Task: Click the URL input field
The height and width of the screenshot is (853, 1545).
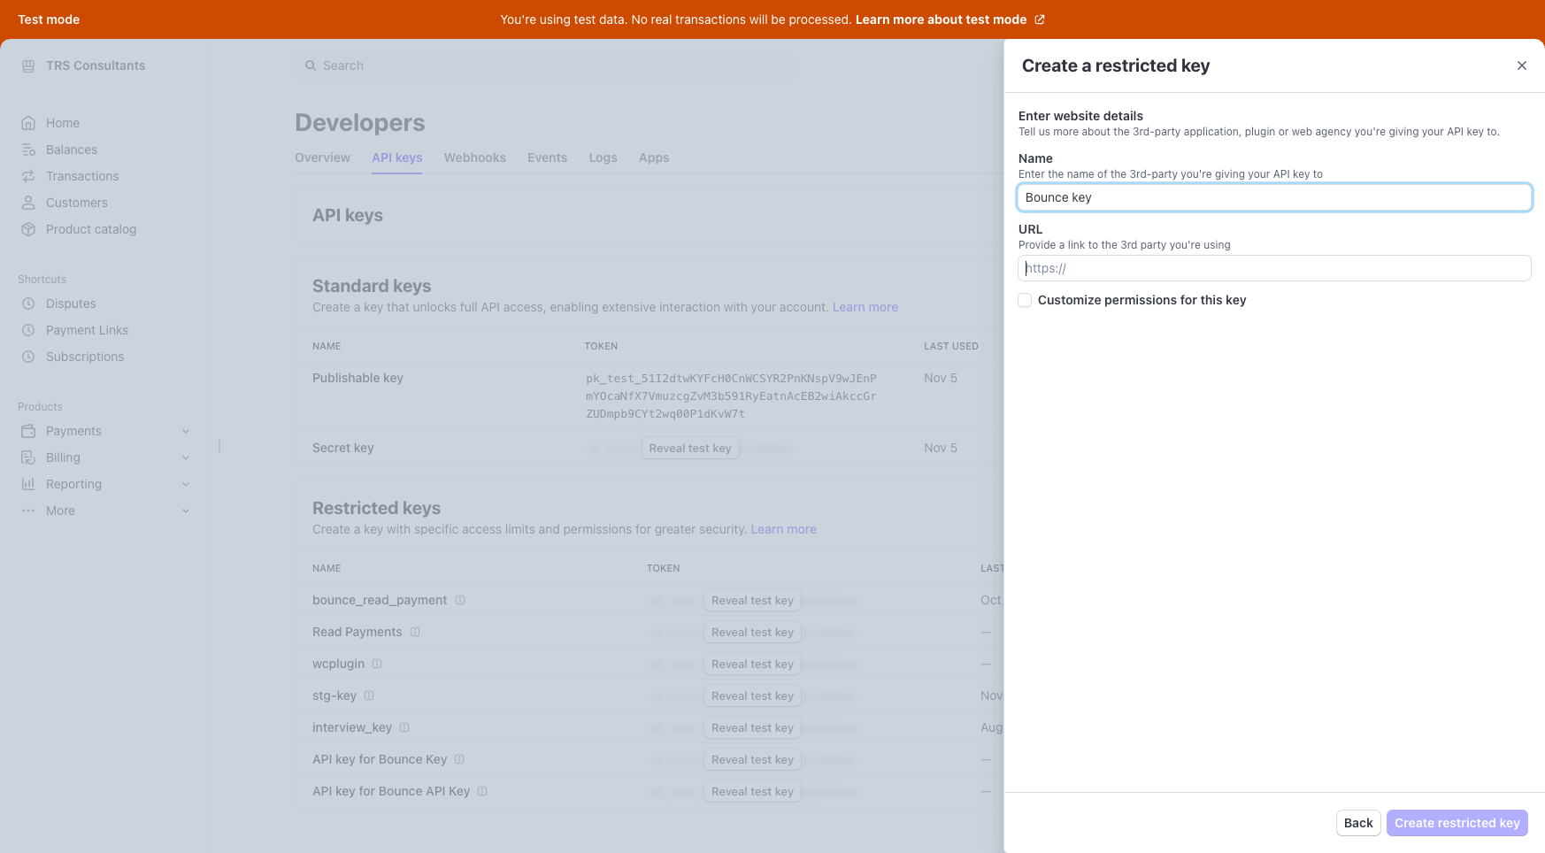Action: (x=1274, y=268)
